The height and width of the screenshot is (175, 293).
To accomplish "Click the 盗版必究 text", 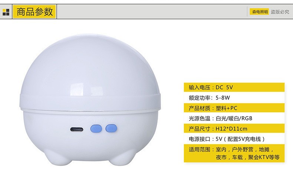I will click(x=280, y=12).
